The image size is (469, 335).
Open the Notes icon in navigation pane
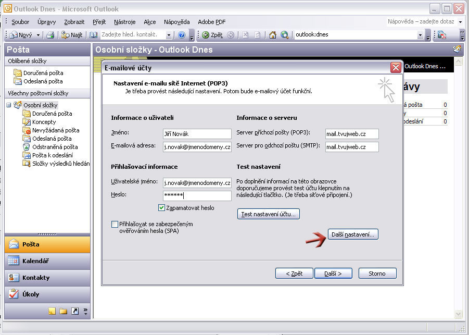tap(52, 312)
